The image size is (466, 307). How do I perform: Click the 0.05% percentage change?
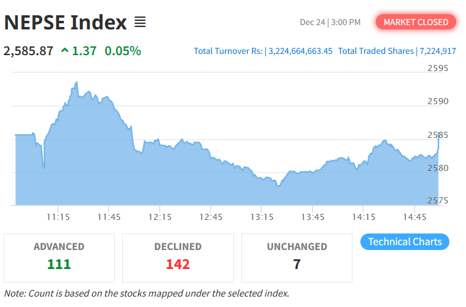[123, 51]
